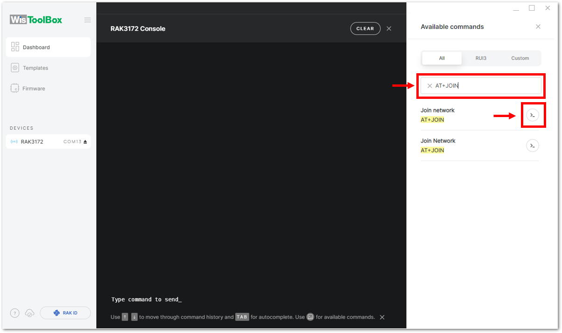Viewport: 562px width, 333px height.
Task: Click the available commands icon in hint
Action: tap(310, 317)
